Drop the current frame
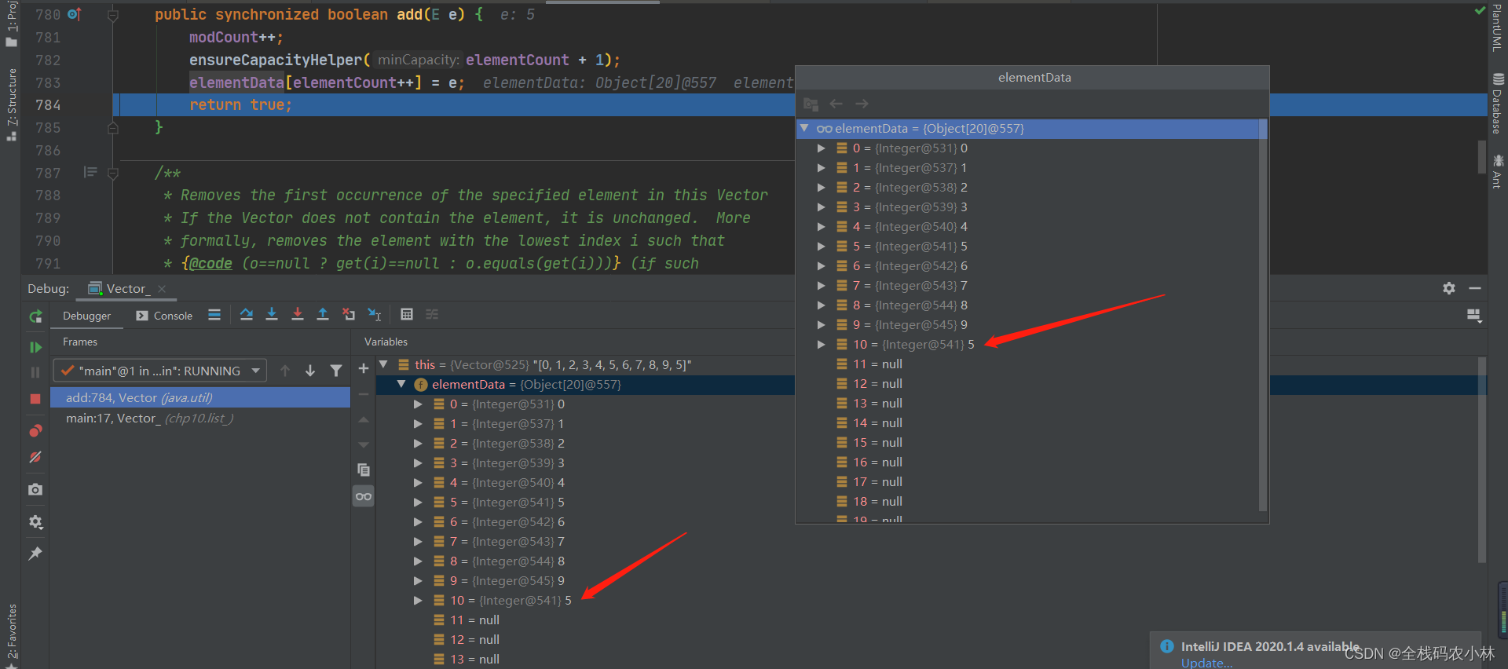The image size is (1508, 669). tap(349, 315)
